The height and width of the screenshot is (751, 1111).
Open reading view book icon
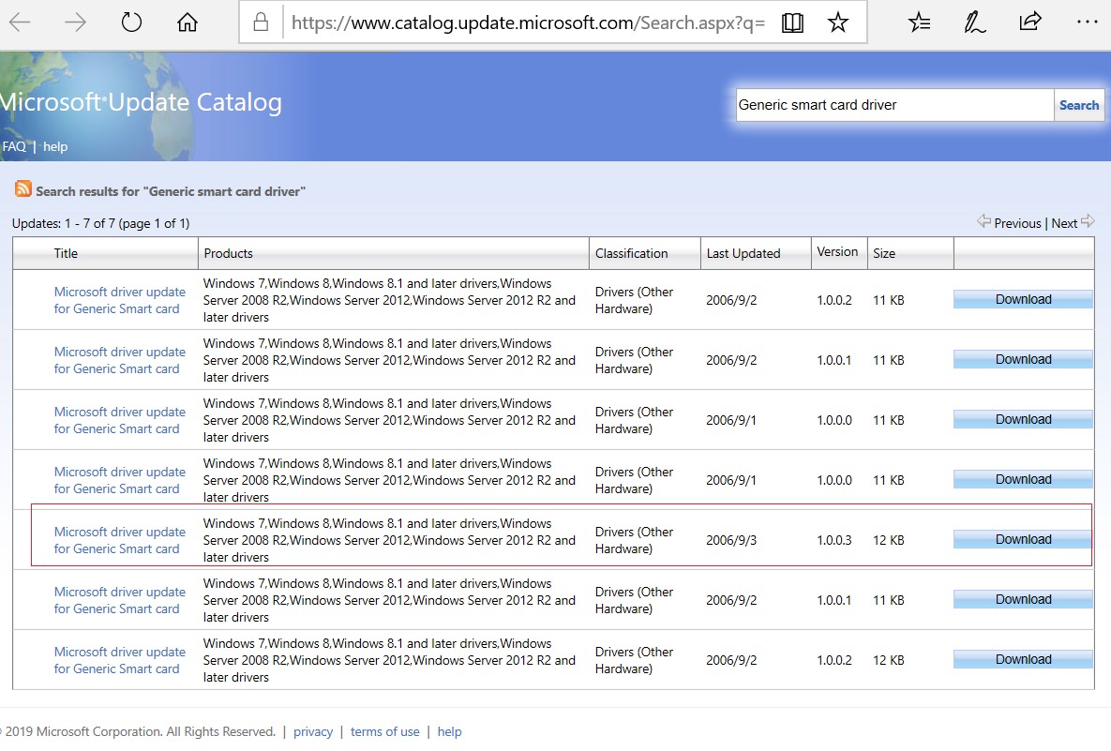pyautogui.click(x=792, y=23)
